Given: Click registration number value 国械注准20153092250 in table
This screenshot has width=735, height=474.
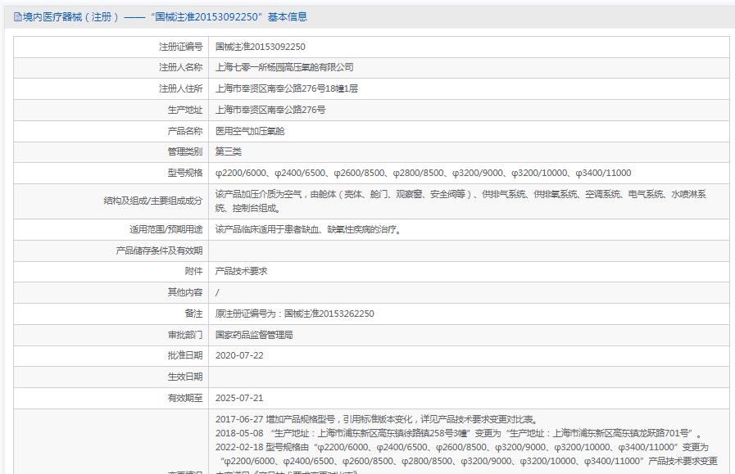Looking at the screenshot, I should [x=260, y=47].
